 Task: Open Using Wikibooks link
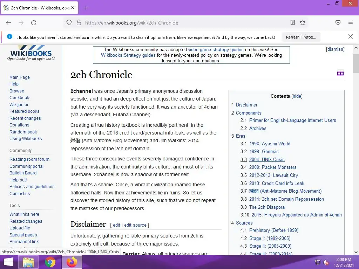[x=26, y=138]
